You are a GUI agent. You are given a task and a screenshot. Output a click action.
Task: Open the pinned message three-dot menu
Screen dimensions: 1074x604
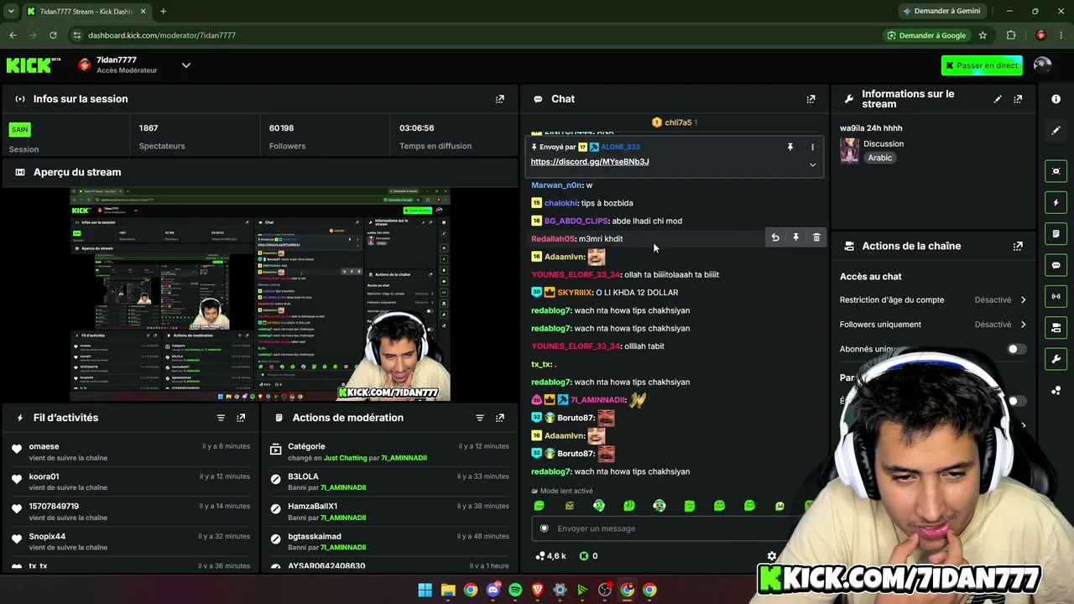(812, 147)
